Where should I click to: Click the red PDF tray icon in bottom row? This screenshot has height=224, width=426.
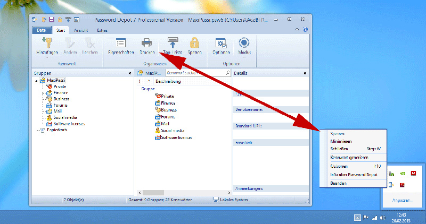402,185
